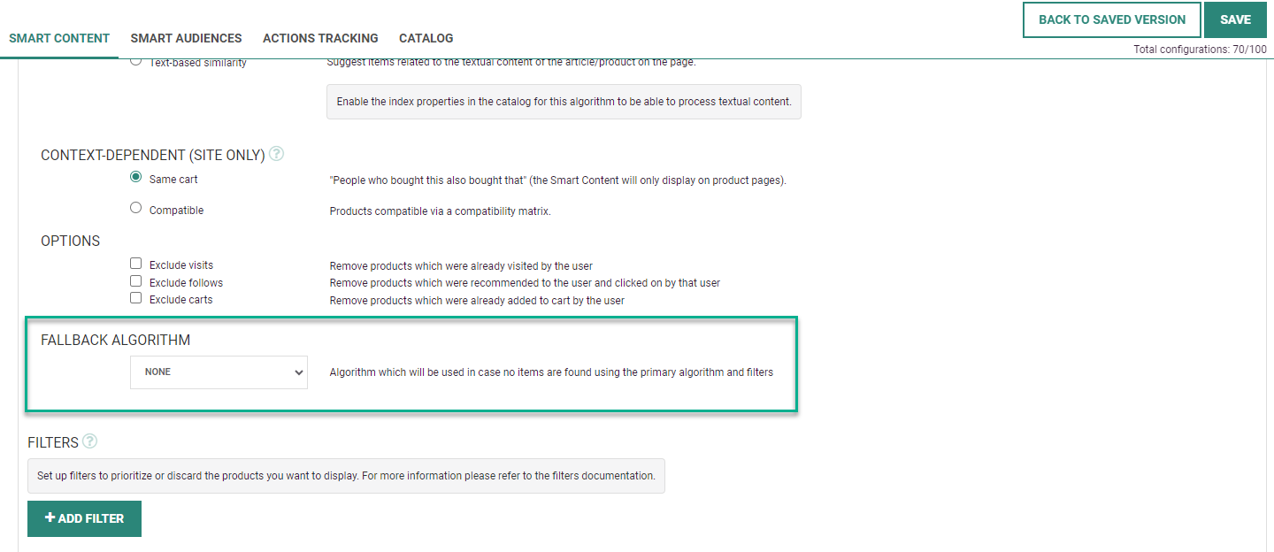Open the Actions Tracking tab
The width and height of the screenshot is (1274, 552).
click(320, 38)
